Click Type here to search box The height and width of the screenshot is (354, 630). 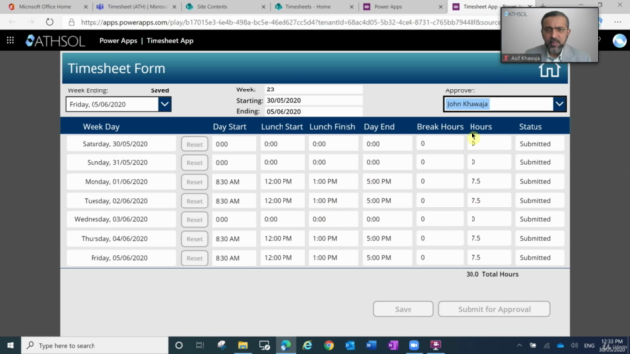click(x=94, y=345)
